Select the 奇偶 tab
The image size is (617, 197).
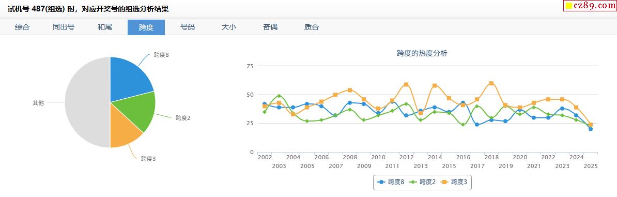tap(270, 27)
